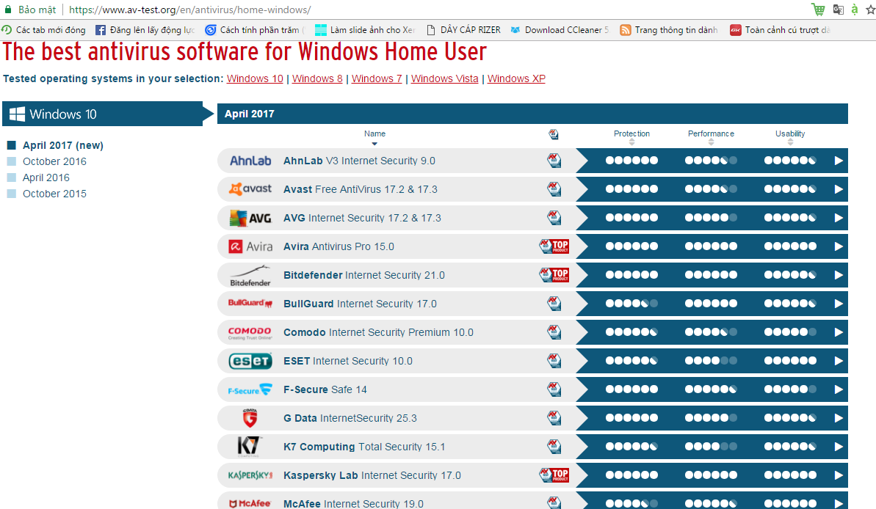
Task: Open the 'Các tab mới đóng' bookmark
Action: (43, 30)
